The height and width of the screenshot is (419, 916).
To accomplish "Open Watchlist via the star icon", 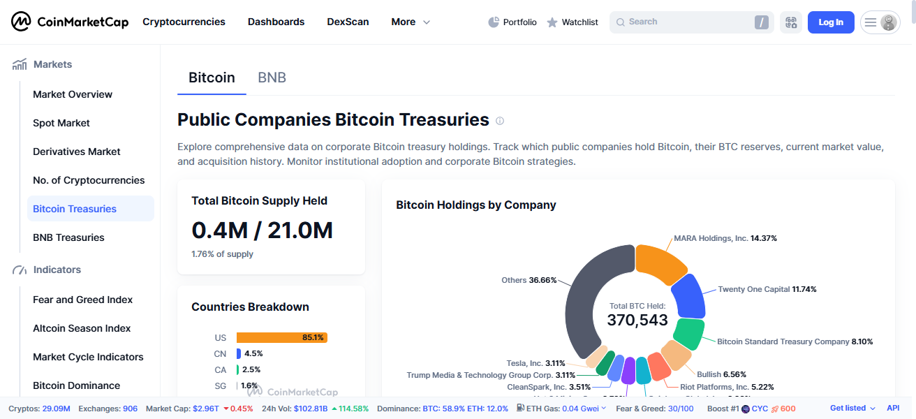I will tap(552, 22).
